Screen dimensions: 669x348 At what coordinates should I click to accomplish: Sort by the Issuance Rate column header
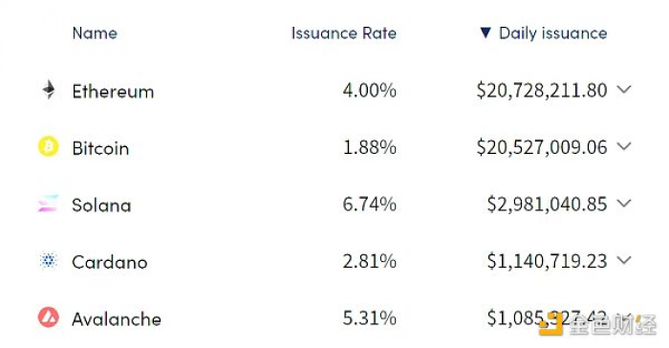(x=344, y=33)
